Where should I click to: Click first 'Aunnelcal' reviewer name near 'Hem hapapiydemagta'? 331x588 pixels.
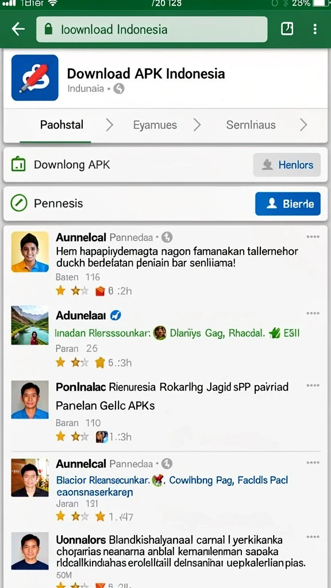[81, 237]
